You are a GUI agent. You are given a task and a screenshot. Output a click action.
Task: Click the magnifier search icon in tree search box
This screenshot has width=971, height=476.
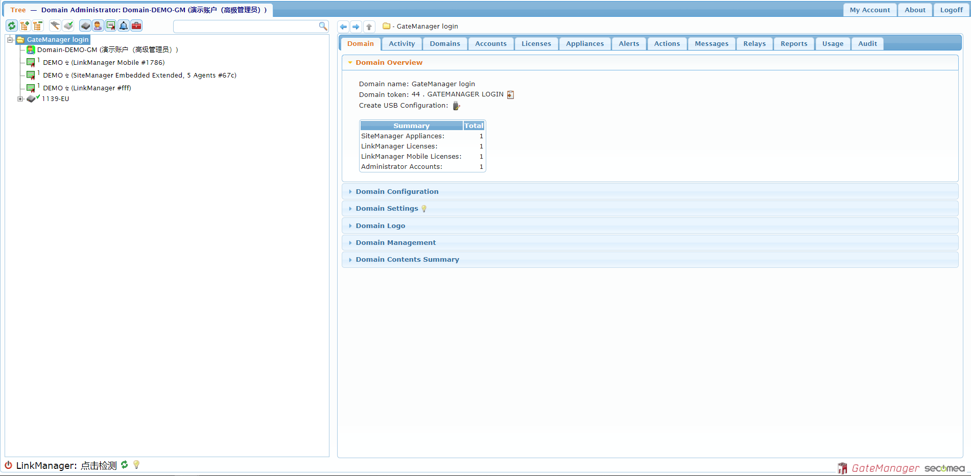click(x=323, y=26)
